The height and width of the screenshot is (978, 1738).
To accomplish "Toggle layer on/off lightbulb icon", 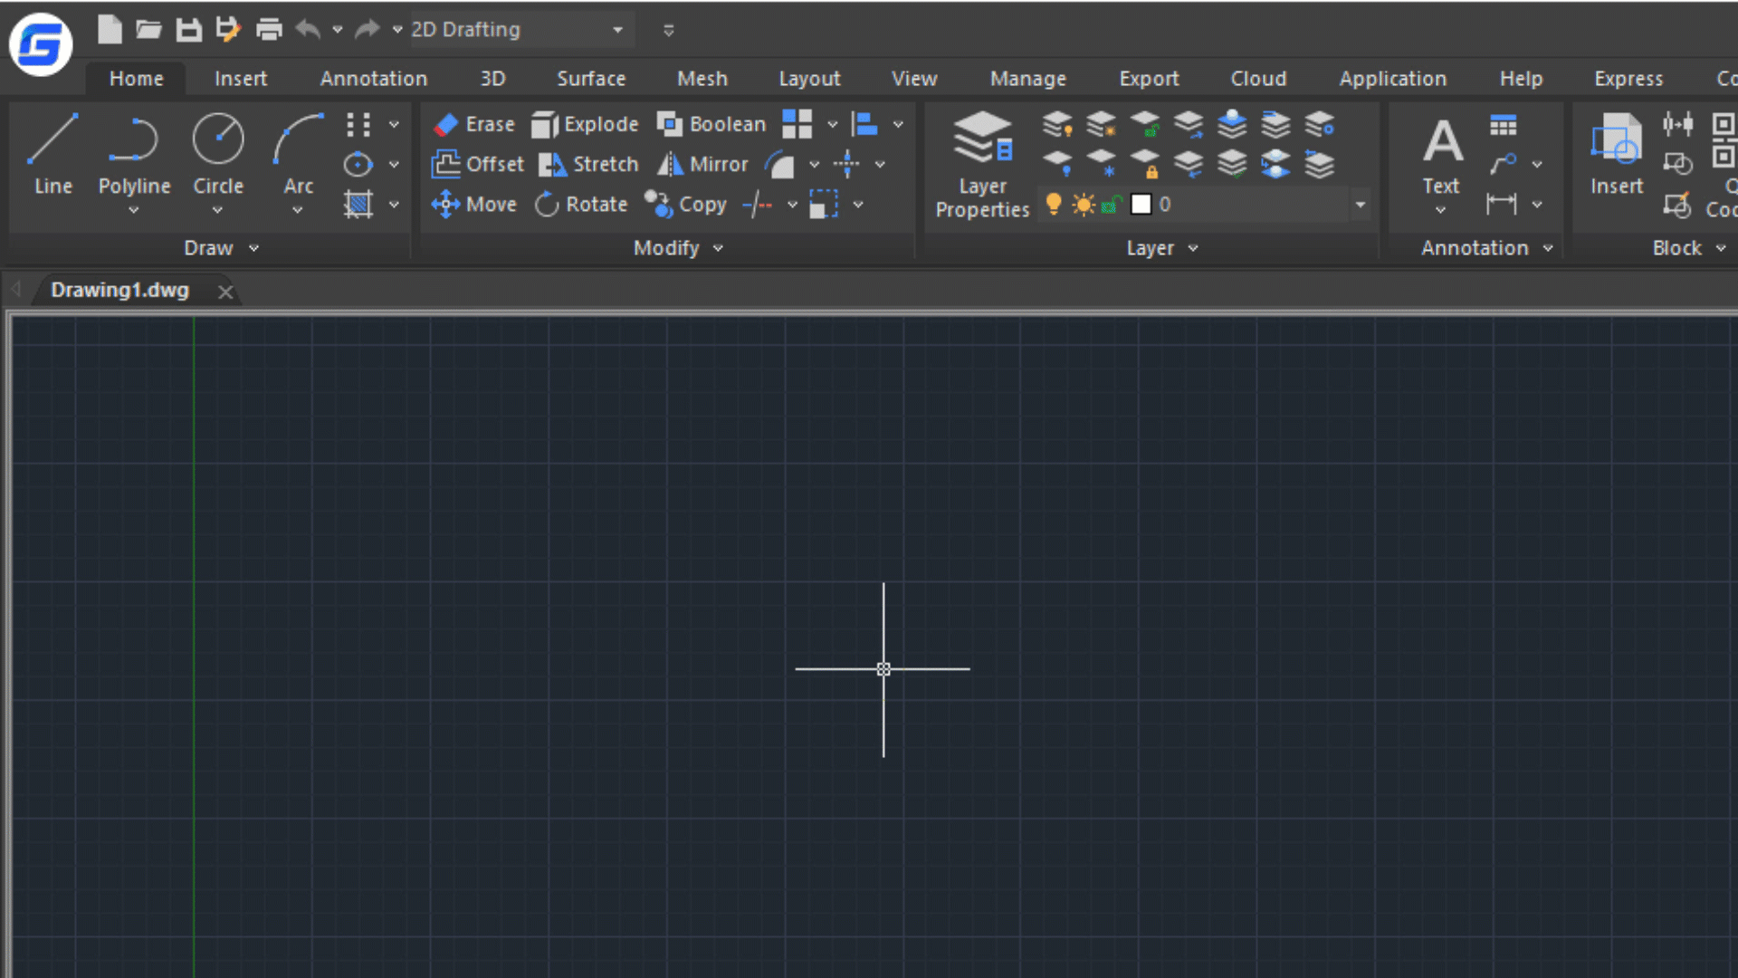I will [x=1054, y=205].
